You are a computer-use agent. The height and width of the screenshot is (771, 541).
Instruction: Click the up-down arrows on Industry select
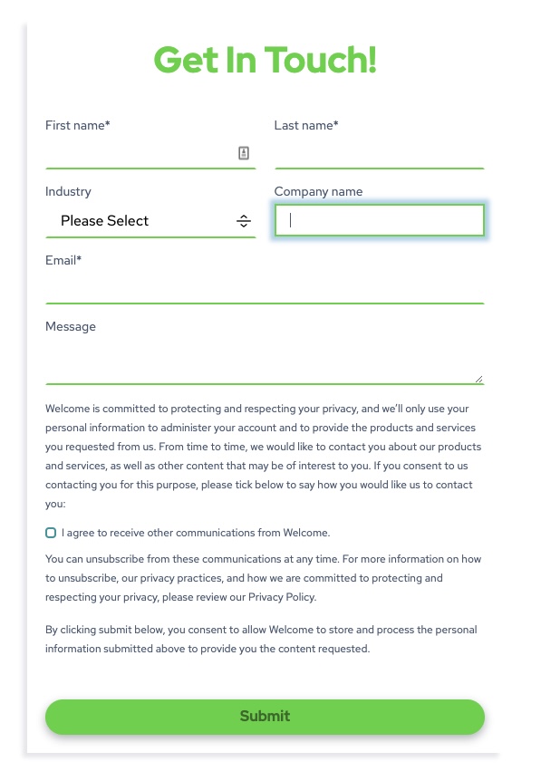click(244, 221)
